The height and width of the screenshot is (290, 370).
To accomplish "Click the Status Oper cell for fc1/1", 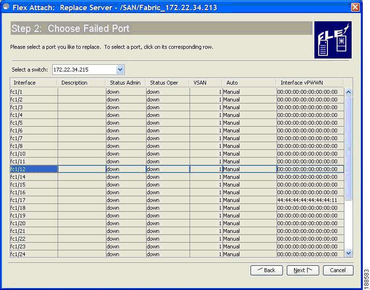I will 168,92.
